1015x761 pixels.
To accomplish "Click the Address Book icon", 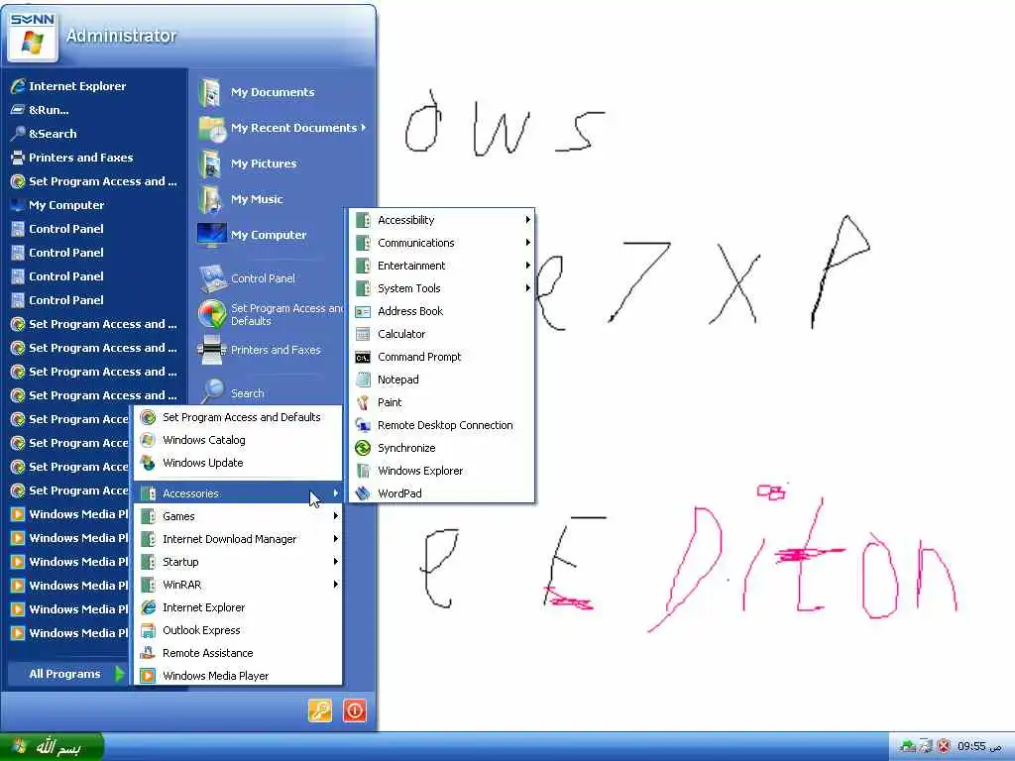I will tap(363, 311).
